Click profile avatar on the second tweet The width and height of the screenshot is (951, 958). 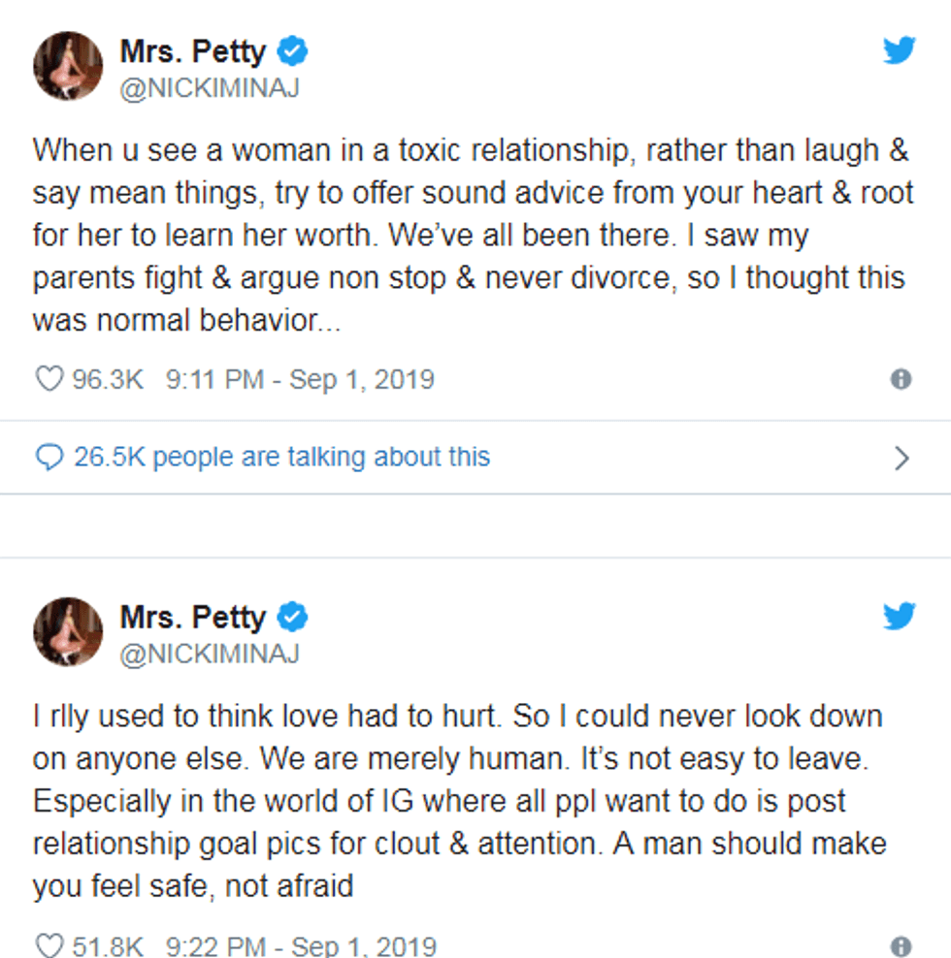[x=68, y=631]
